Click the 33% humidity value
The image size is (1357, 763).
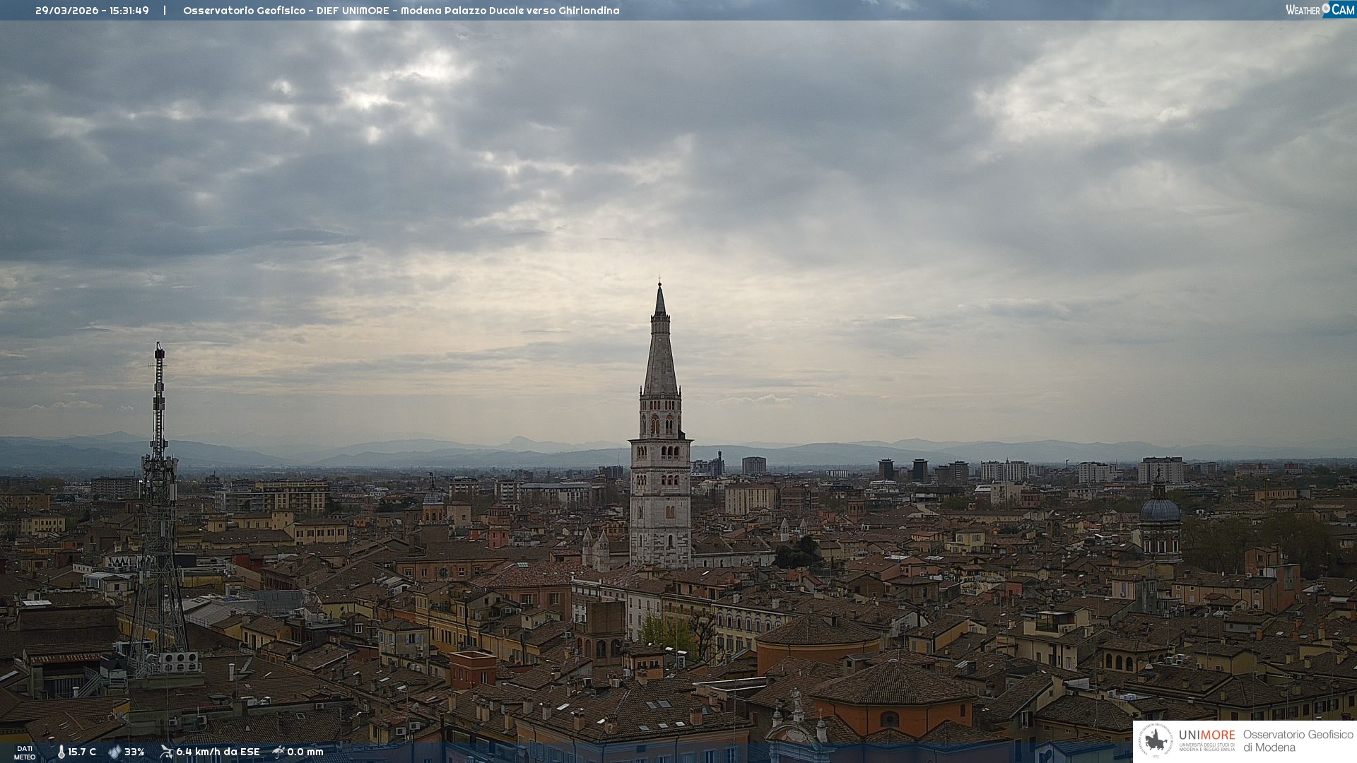[x=134, y=752]
